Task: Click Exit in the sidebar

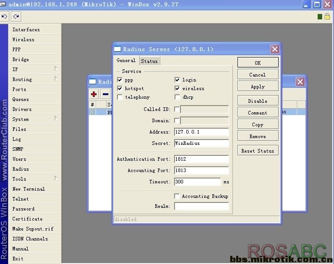Action: pos(35,259)
